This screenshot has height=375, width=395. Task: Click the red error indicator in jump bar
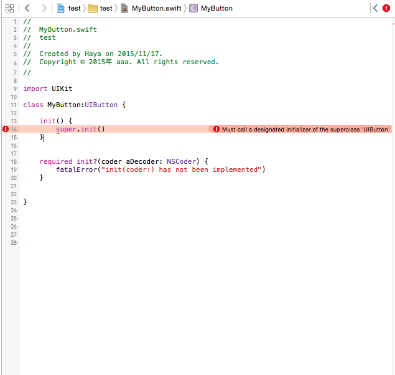(386, 8)
